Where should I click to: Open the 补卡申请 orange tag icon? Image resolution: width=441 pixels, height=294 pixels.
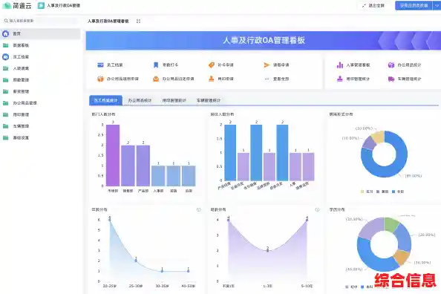coord(212,65)
